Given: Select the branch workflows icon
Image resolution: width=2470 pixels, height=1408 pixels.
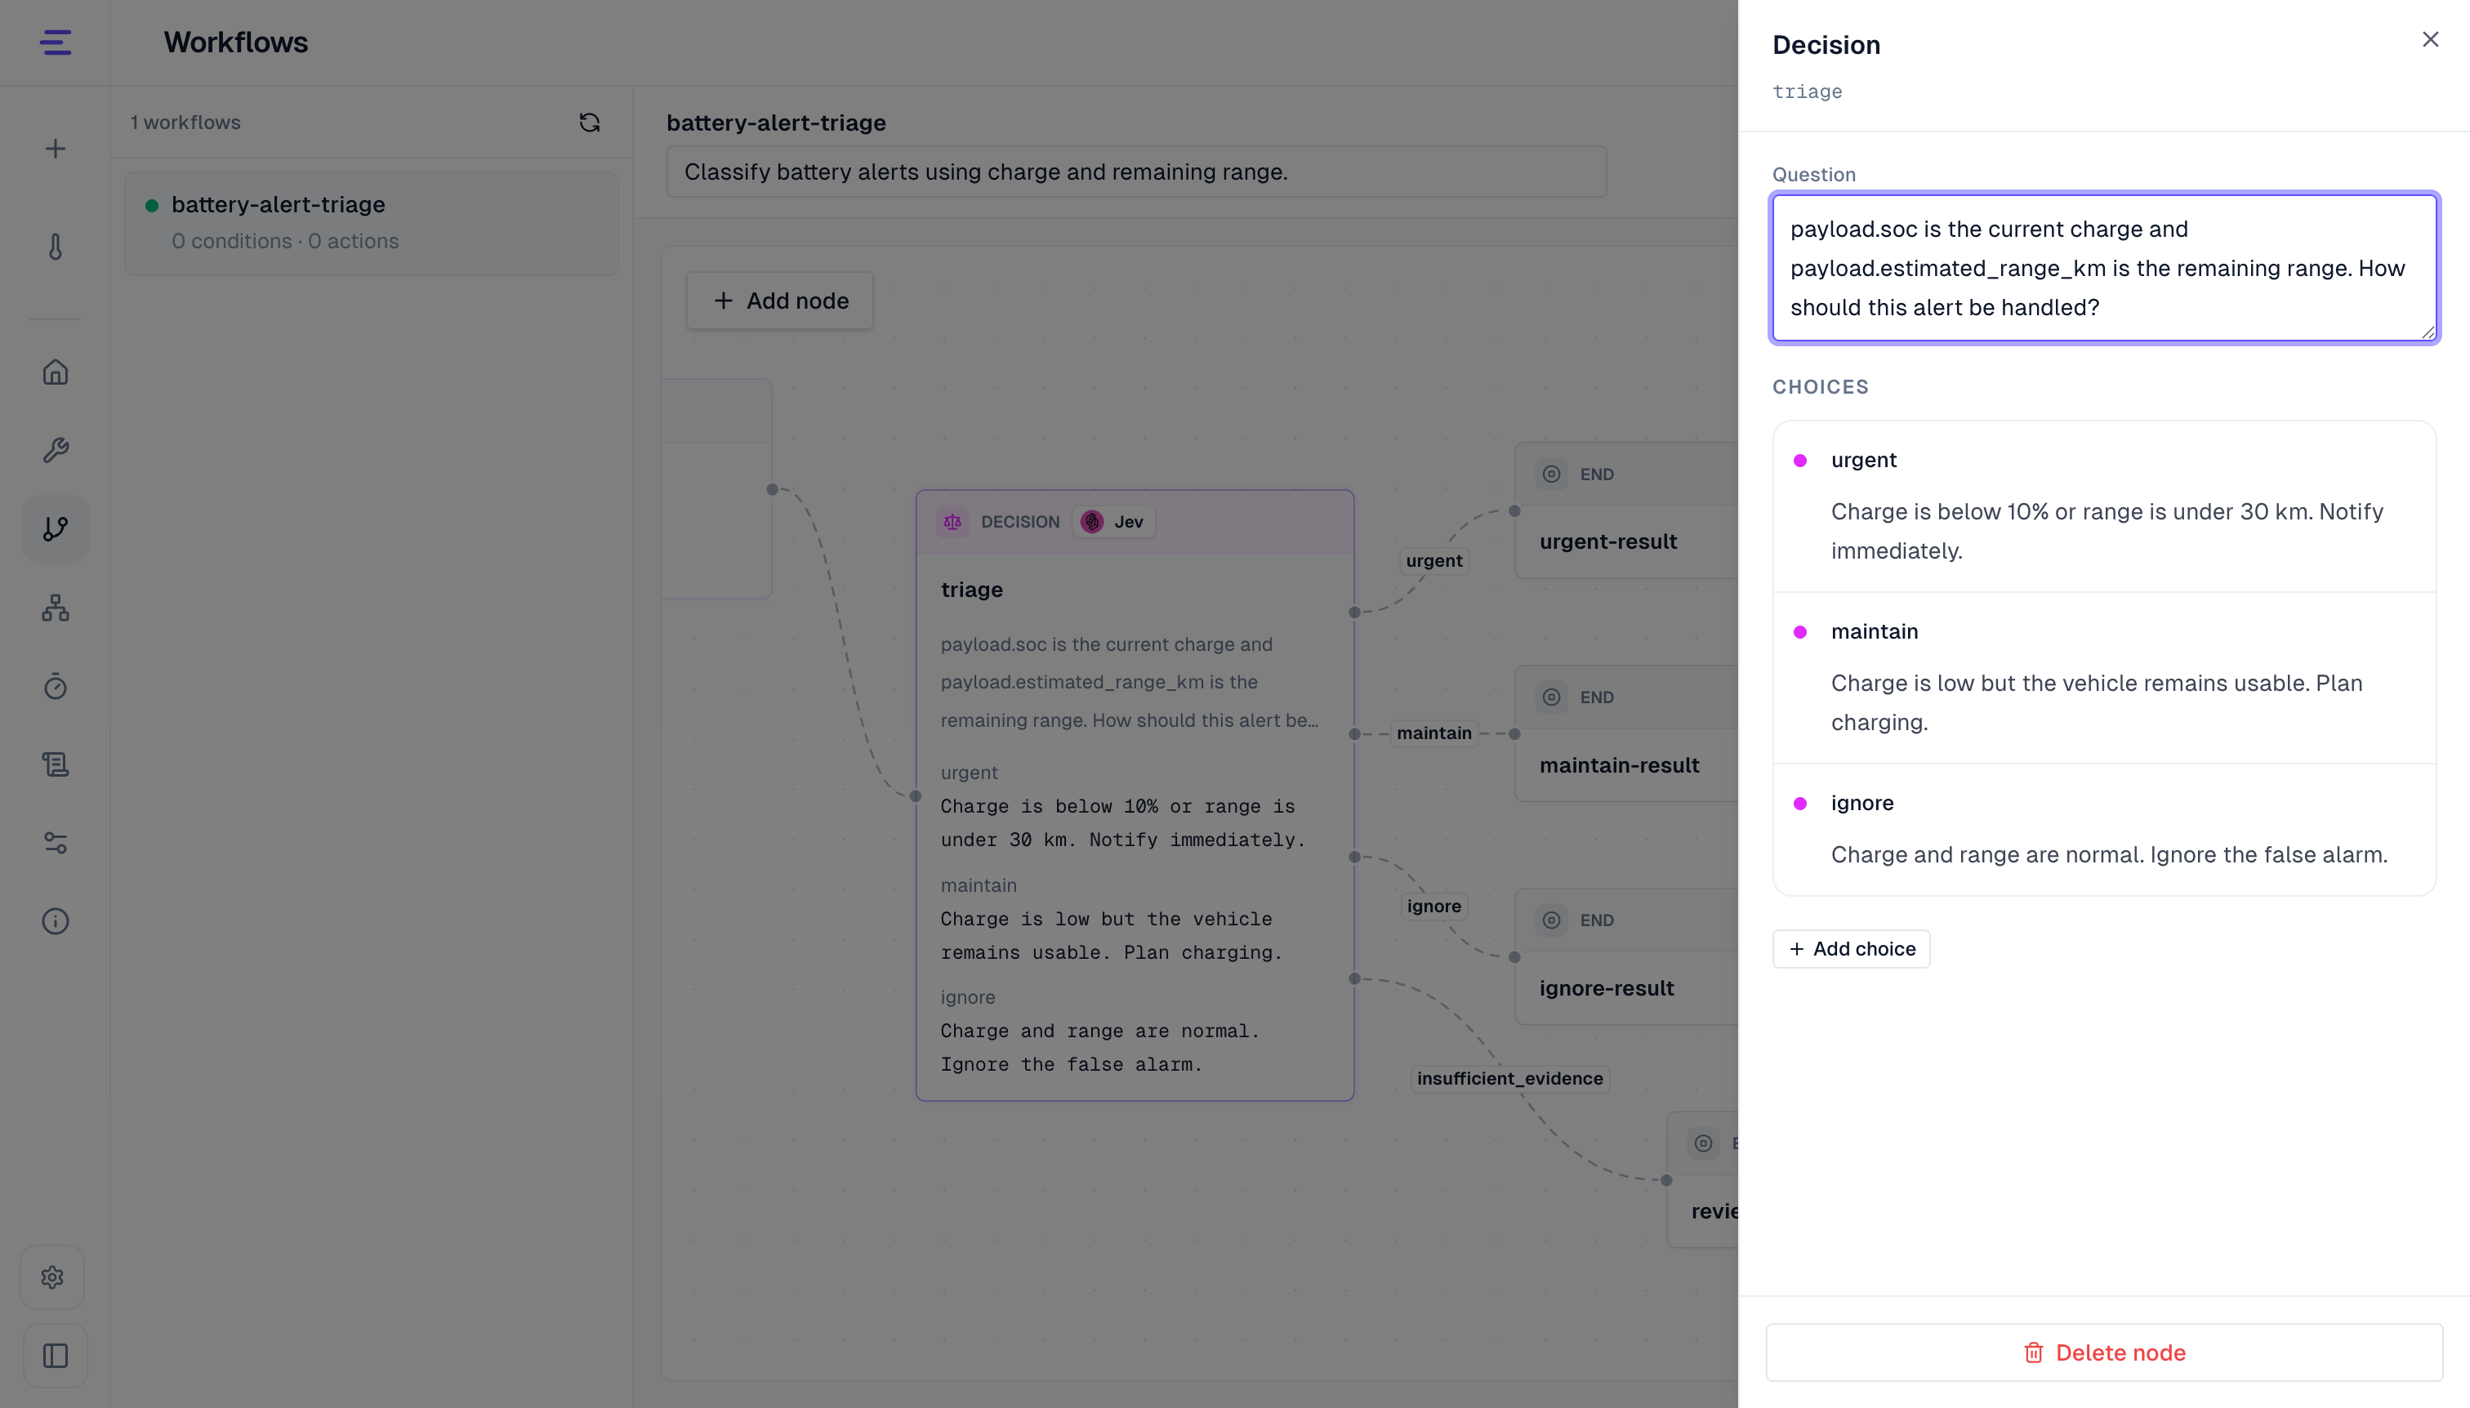Looking at the screenshot, I should coord(55,529).
